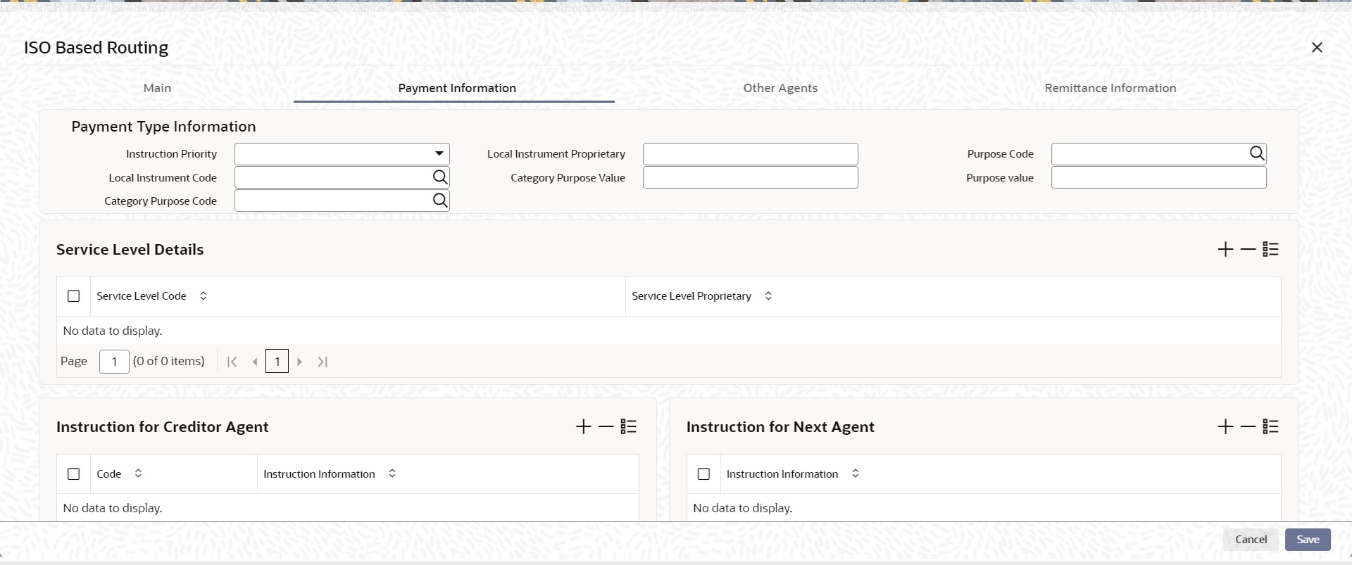
Task: Select all Service Level Code rows
Action: point(73,296)
